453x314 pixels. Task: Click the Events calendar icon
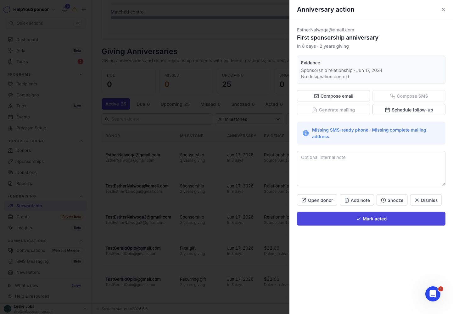tap(10, 117)
